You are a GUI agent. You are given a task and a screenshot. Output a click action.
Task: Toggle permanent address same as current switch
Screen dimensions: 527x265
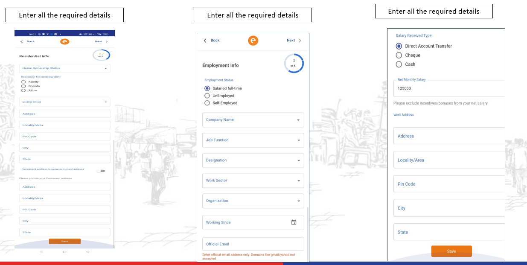pyautogui.click(x=101, y=171)
